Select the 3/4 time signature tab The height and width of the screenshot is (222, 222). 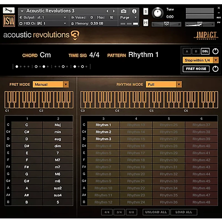(x=119, y=212)
